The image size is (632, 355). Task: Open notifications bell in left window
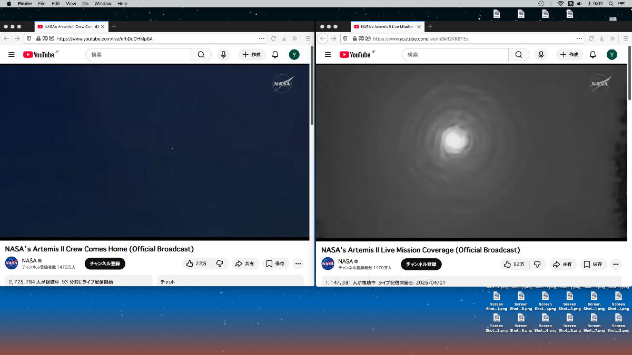tap(275, 55)
